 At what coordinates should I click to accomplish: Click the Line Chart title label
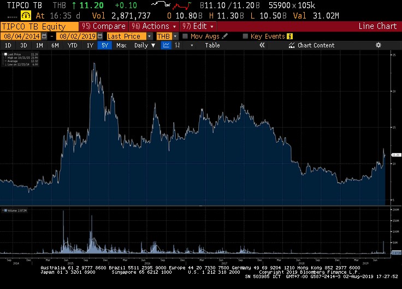[377, 26]
